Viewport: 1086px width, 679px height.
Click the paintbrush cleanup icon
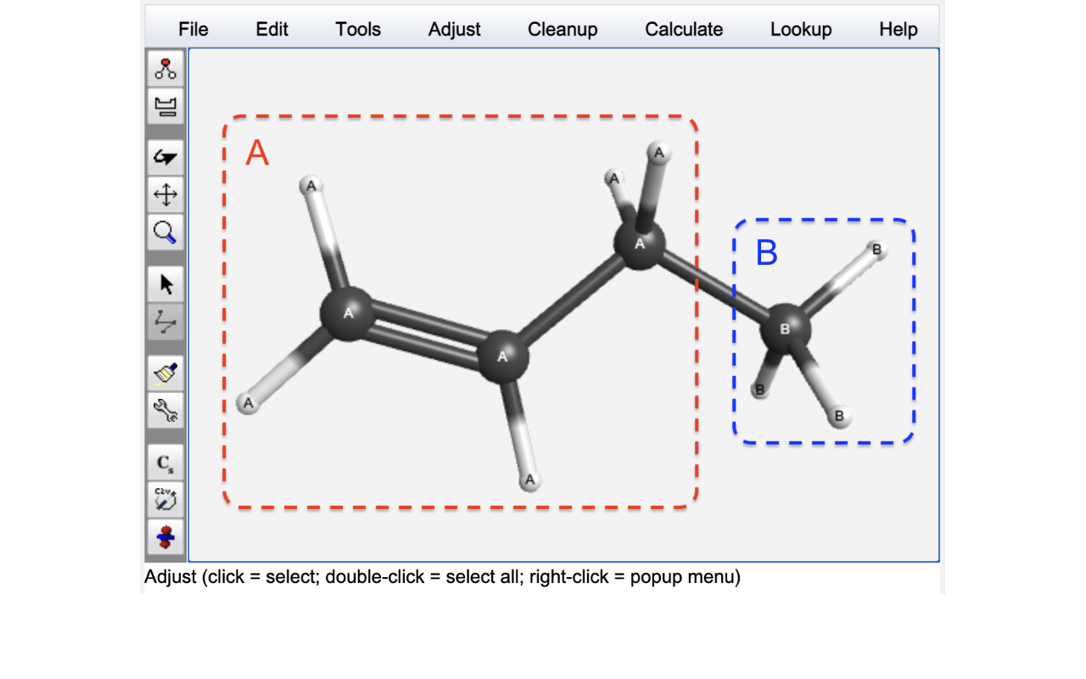[165, 373]
